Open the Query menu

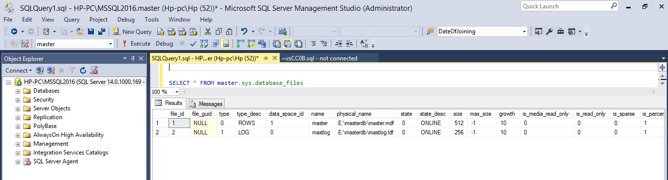(72, 20)
